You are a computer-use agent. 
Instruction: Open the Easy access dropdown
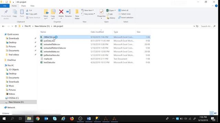88,14
